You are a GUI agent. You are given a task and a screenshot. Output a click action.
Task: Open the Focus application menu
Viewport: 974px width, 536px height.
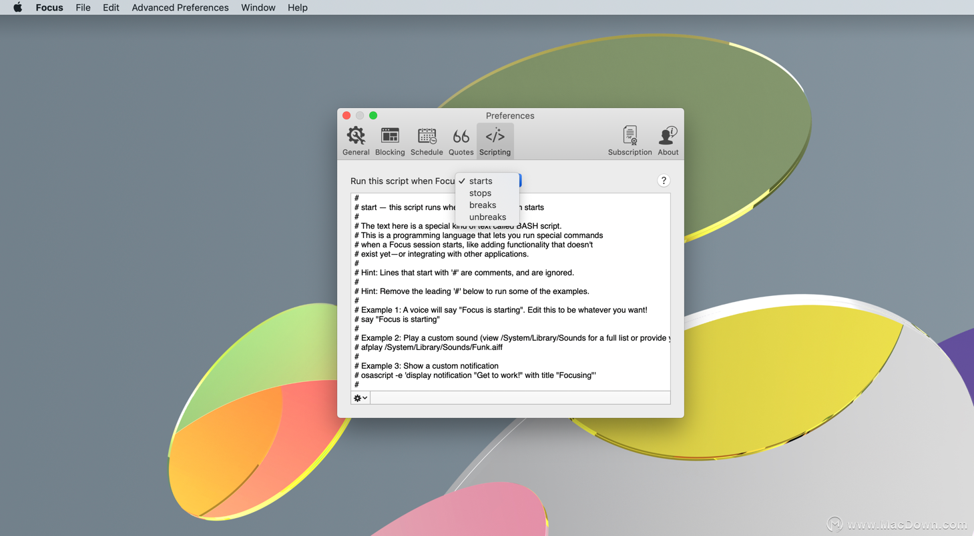[x=49, y=7]
